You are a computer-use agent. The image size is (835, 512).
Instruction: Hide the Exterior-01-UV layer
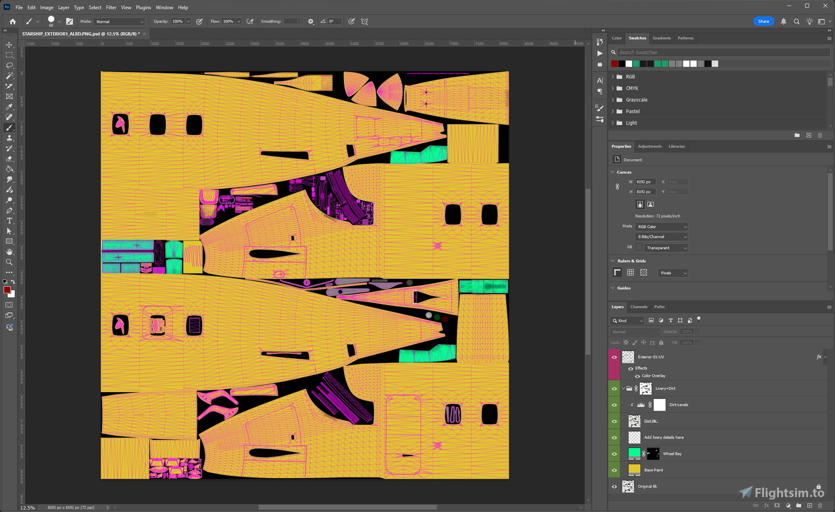(614, 357)
